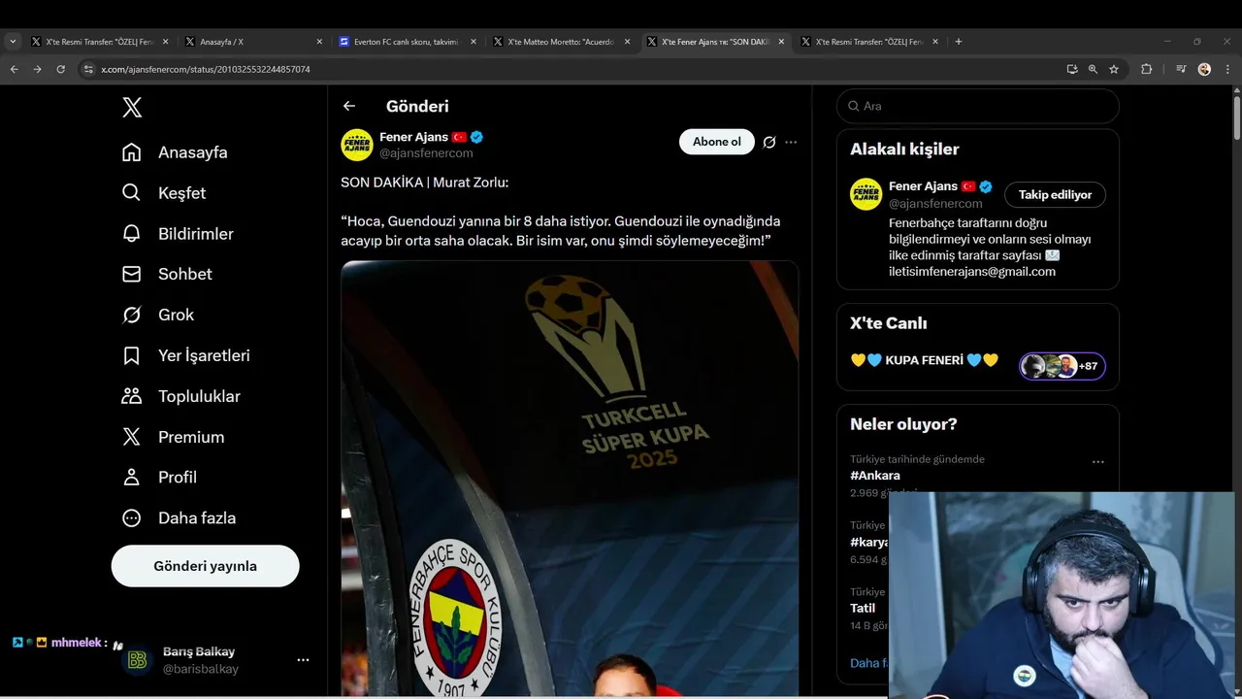This screenshot has height=699, width=1242.
Task: Click the X logo in sidebar
Action: click(x=132, y=108)
